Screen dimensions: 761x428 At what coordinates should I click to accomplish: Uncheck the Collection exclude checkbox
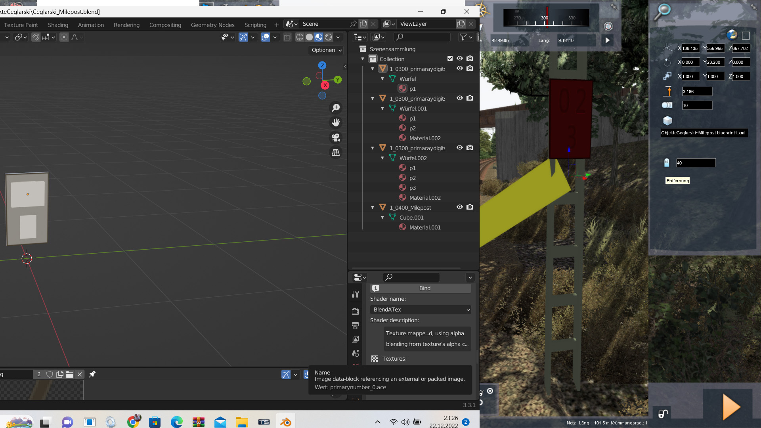pos(450,59)
